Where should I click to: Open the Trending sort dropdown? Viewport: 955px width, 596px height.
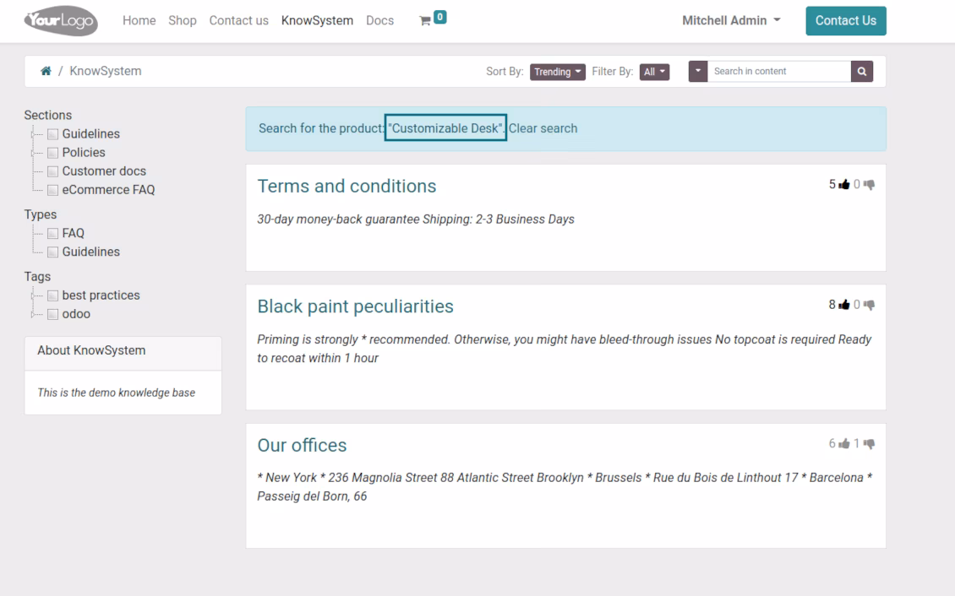[x=557, y=72]
